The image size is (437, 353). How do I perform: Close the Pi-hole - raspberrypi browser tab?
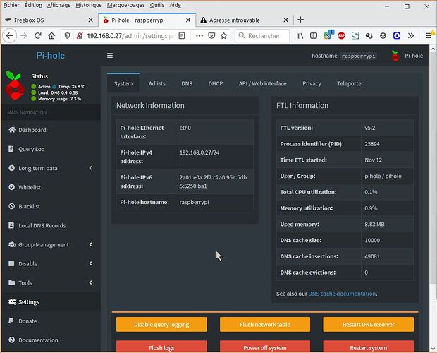[188, 20]
